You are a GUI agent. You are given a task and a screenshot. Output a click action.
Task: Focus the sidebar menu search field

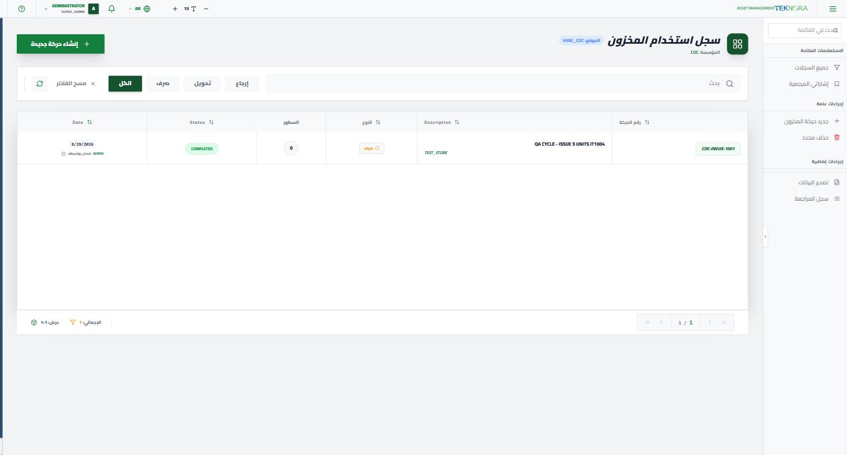point(804,30)
